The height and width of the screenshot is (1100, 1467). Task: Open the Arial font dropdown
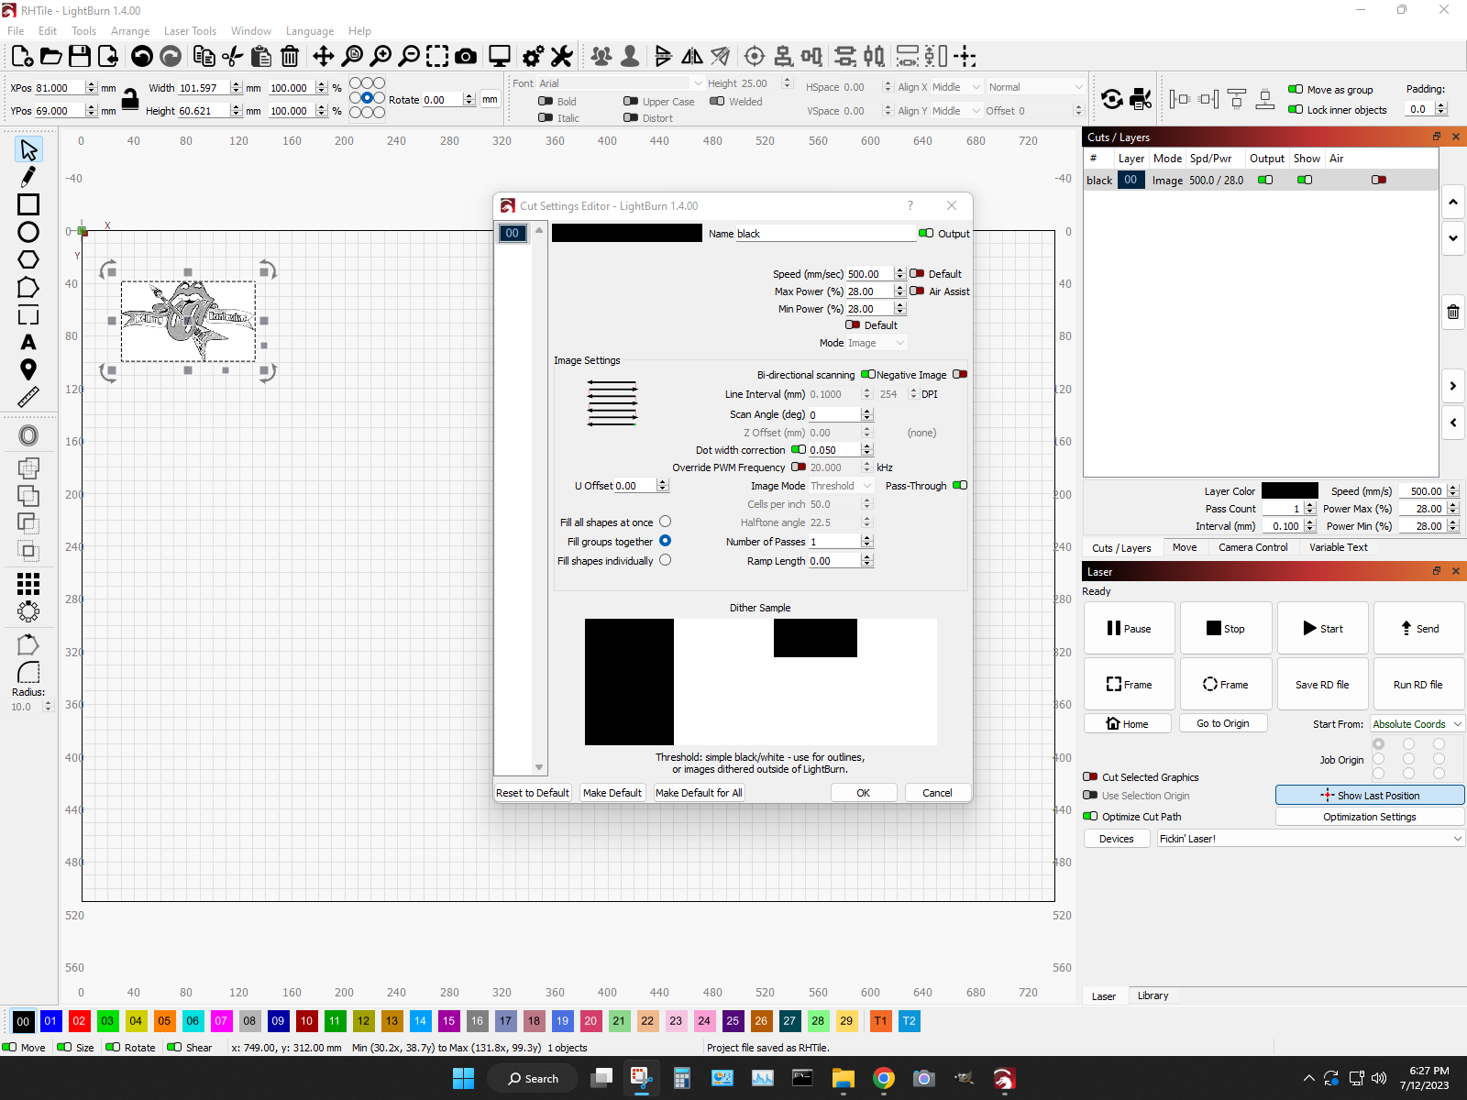619,82
